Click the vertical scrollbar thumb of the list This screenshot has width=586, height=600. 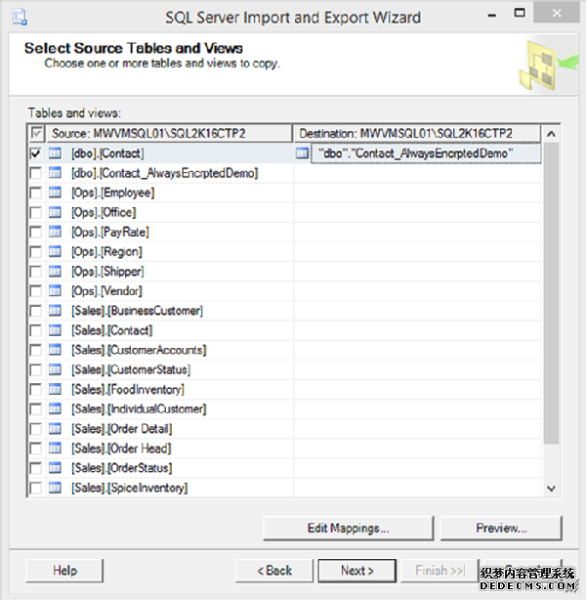[551, 293]
